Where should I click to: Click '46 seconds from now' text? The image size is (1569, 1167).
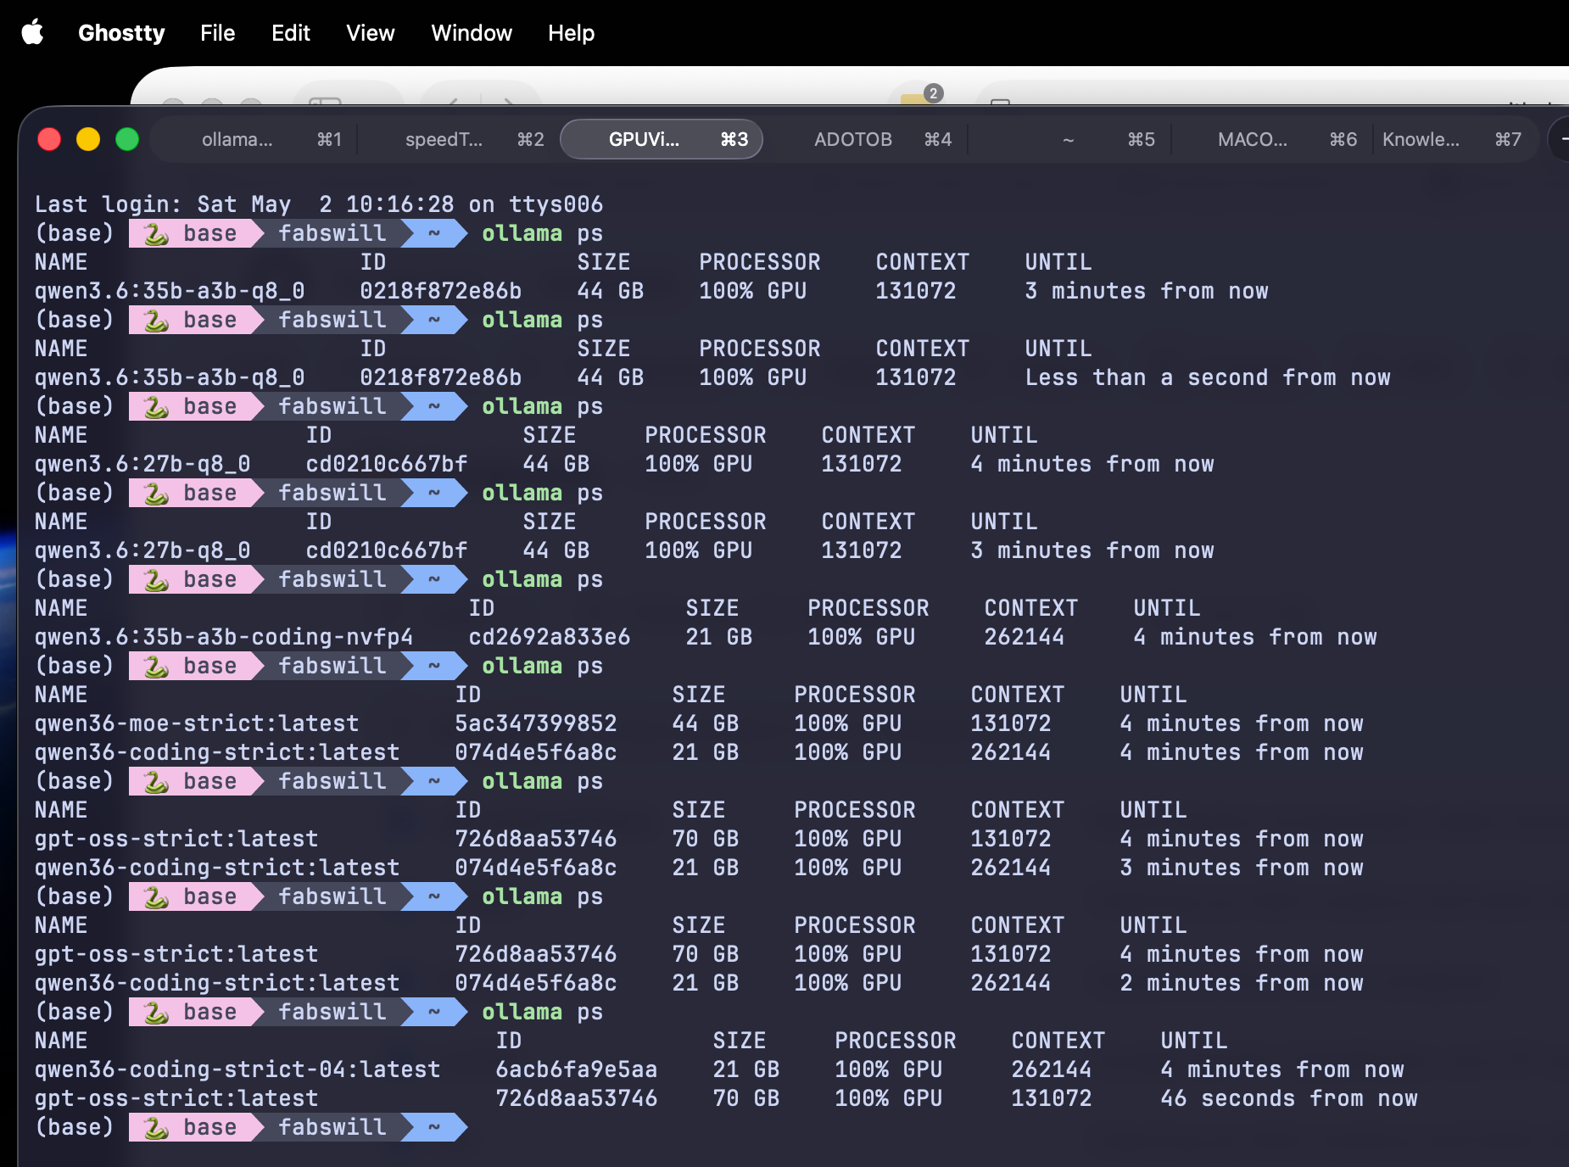coord(1289,1098)
